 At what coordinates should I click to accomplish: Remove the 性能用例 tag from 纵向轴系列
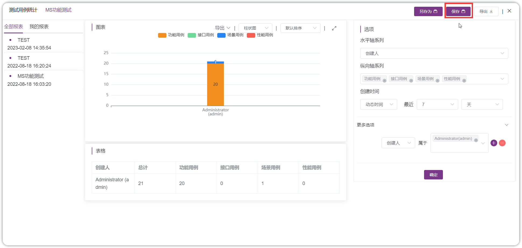464,81
